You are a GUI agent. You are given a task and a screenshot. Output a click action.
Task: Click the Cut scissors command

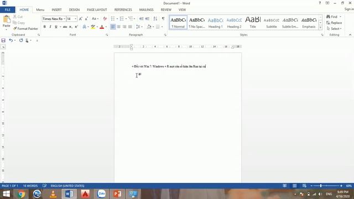[18, 17]
